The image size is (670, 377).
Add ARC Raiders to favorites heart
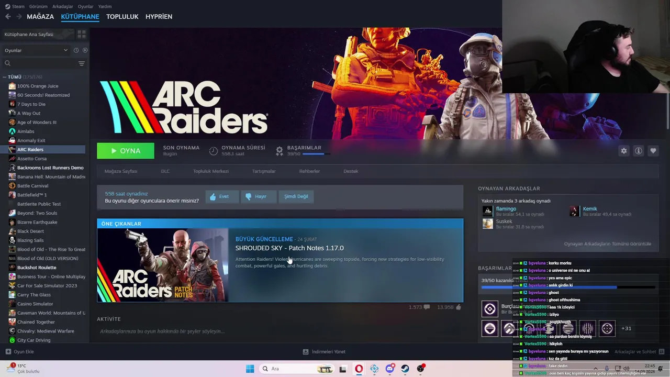pyautogui.click(x=653, y=151)
